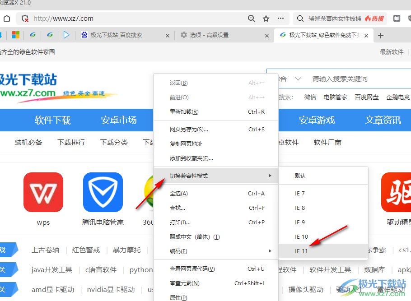Click the 软件厂商 link

click(327, 143)
